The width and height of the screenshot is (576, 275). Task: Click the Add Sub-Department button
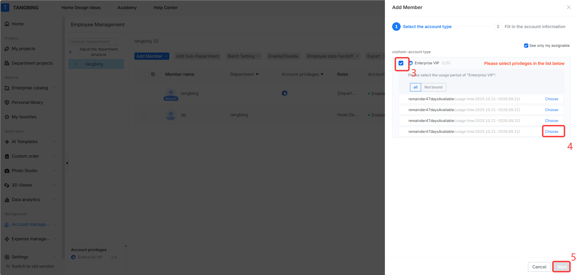tap(197, 56)
